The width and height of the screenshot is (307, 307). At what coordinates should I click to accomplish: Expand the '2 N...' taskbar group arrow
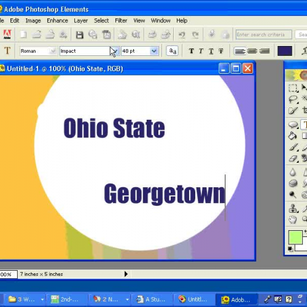coord(127,300)
